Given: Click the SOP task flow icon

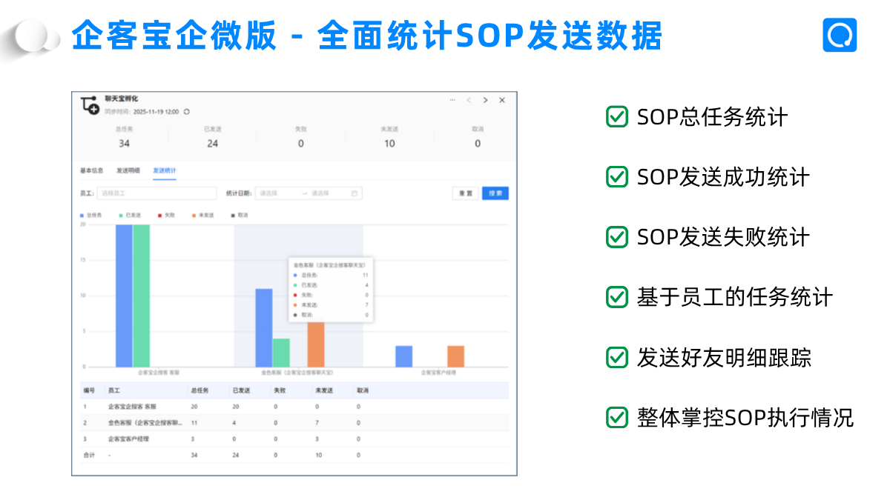Looking at the screenshot, I should [x=89, y=105].
